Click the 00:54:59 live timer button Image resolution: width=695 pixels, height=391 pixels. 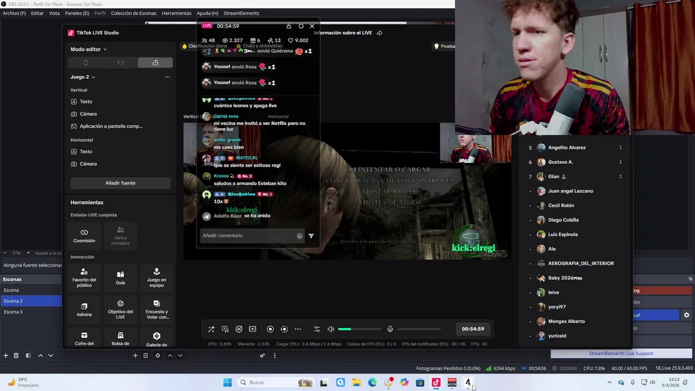[x=473, y=329]
